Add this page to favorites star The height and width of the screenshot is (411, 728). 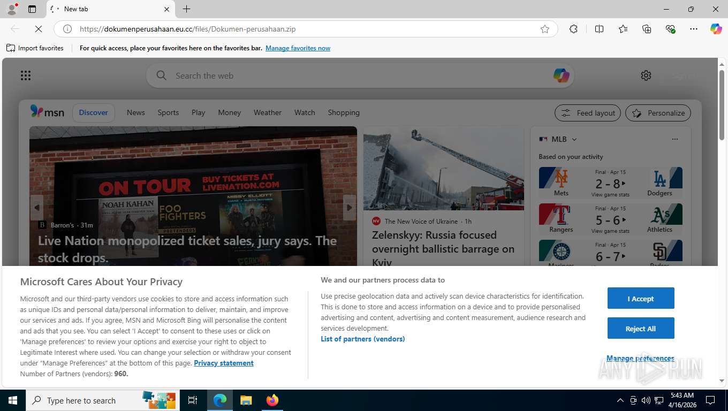click(545, 29)
